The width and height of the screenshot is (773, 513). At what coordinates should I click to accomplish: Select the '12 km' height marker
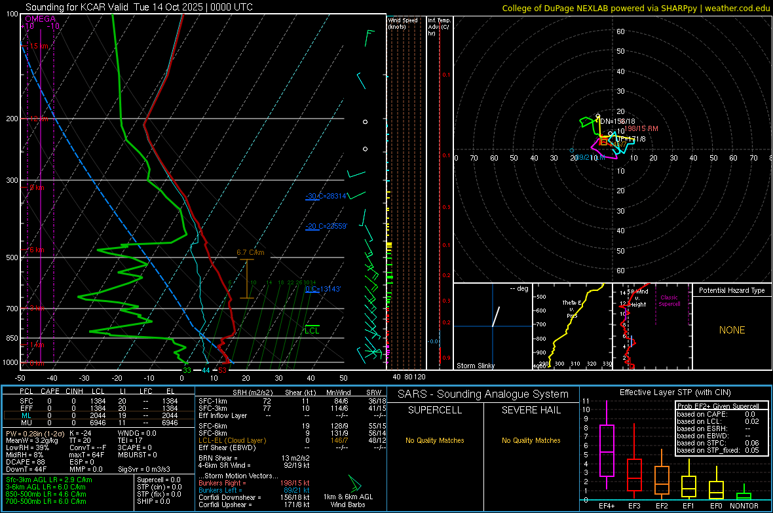pyautogui.click(x=39, y=119)
